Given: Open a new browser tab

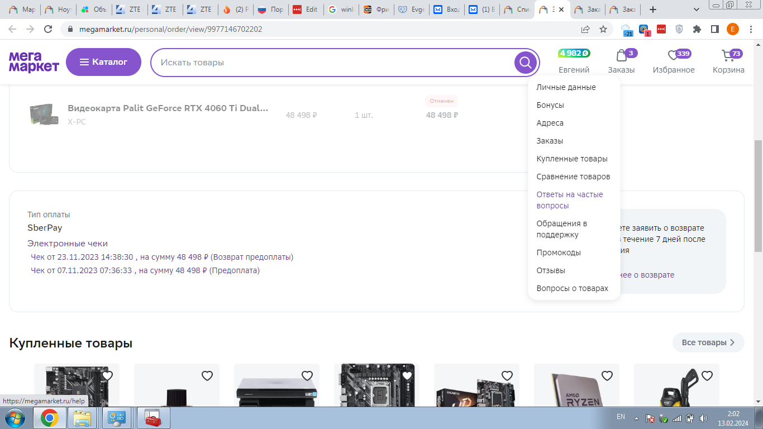Looking at the screenshot, I should point(653,9).
